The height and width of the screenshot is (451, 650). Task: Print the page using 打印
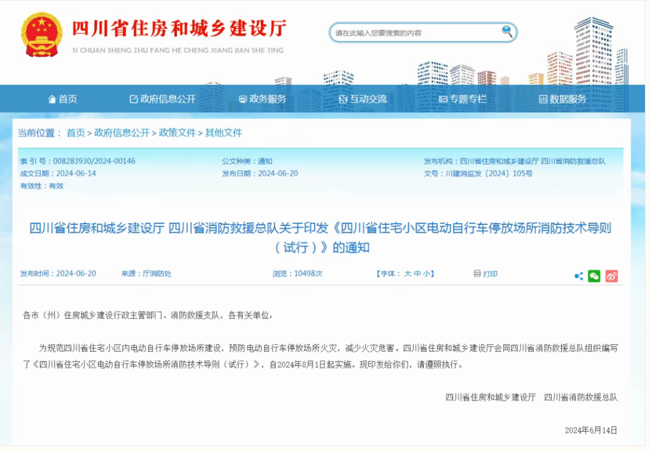pos(486,274)
